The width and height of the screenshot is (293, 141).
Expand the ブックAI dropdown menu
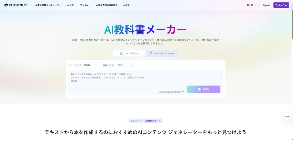(x=85, y=5)
